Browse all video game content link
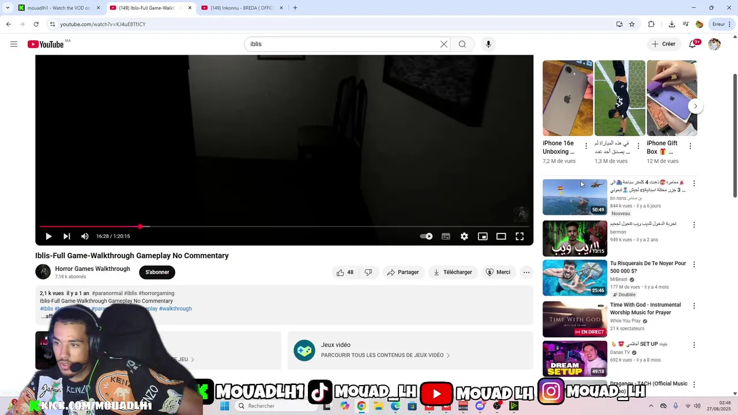This screenshot has width=738, height=415. (385, 356)
